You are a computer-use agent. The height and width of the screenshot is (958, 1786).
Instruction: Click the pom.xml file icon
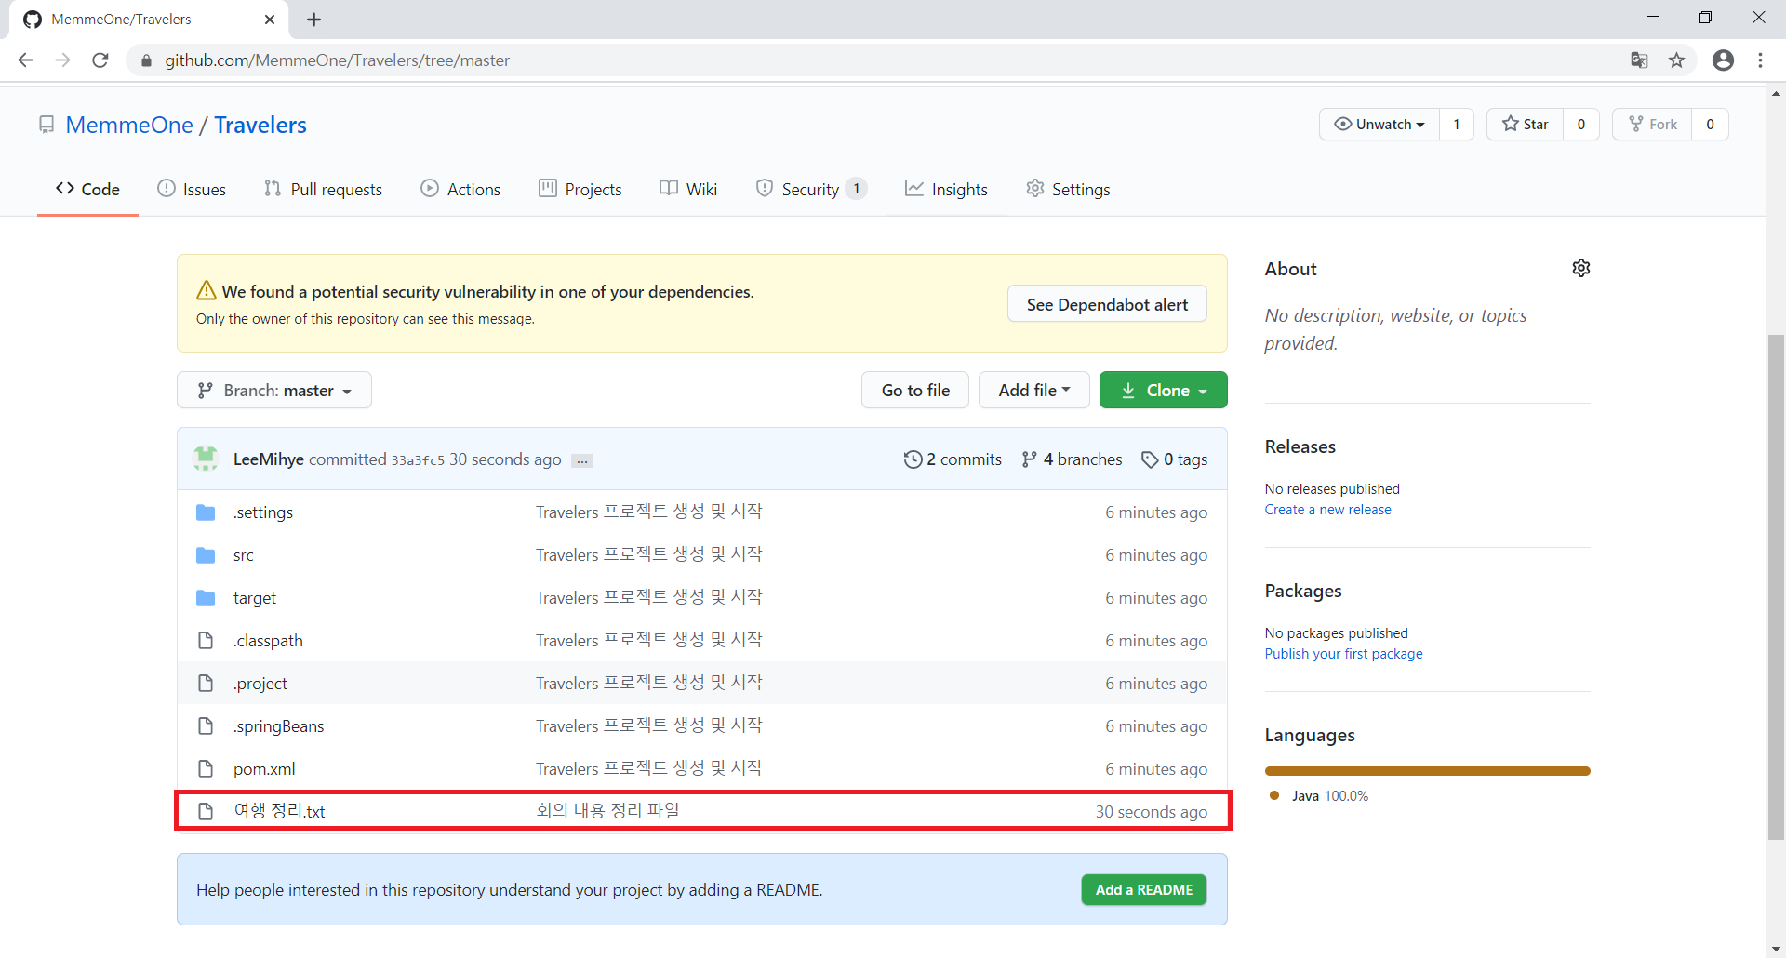coord(206,769)
